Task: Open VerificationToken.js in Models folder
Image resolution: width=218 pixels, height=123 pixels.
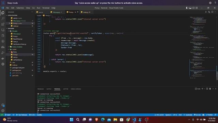Action: click(x=20, y=44)
